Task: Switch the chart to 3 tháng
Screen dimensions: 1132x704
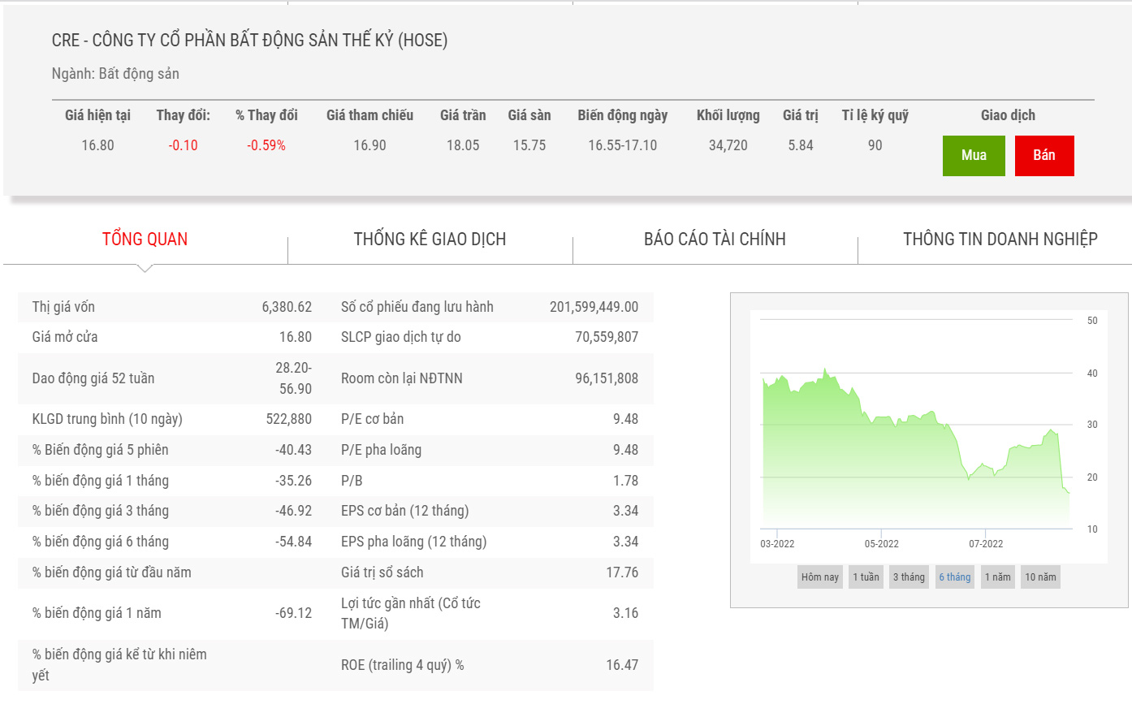Action: tap(909, 577)
